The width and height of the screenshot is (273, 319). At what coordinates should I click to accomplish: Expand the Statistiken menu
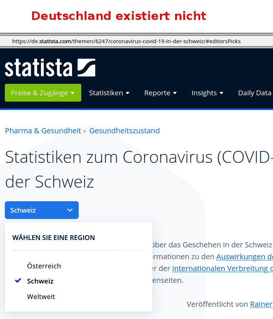(x=109, y=93)
